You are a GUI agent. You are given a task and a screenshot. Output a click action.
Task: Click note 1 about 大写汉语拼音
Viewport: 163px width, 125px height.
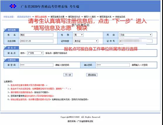28,85
